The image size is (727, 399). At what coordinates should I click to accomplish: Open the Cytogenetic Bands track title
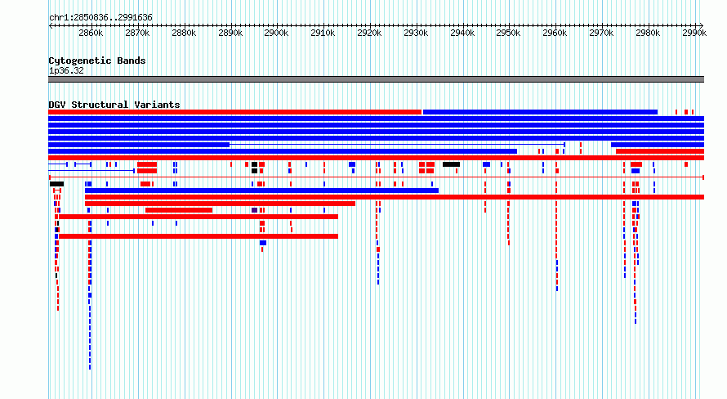click(x=97, y=61)
